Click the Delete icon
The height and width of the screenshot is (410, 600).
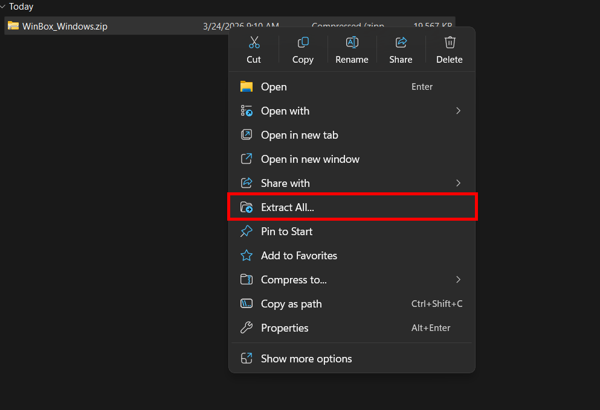[x=450, y=42]
